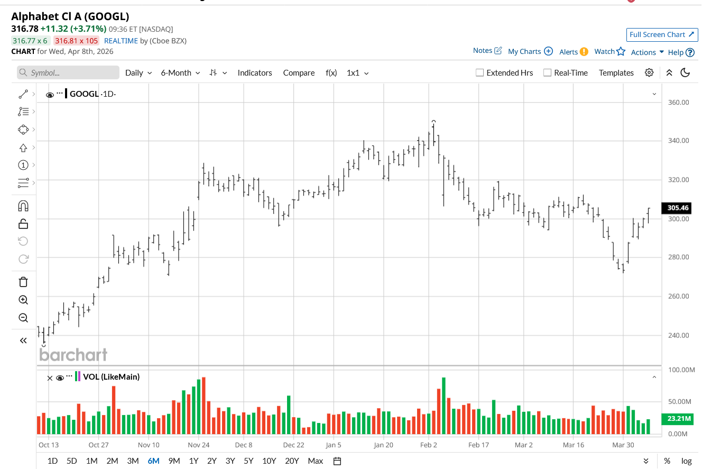Click the Symbol search field
The width and height of the screenshot is (702, 469).
tap(68, 73)
